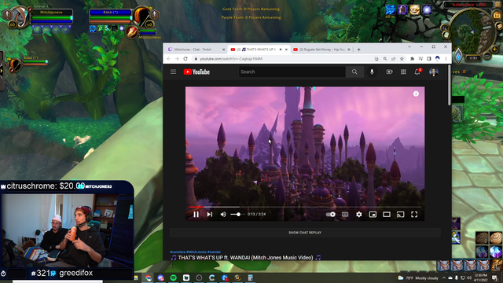Open the YouTube account avatar menu
The width and height of the screenshot is (503, 283).
[x=434, y=72]
